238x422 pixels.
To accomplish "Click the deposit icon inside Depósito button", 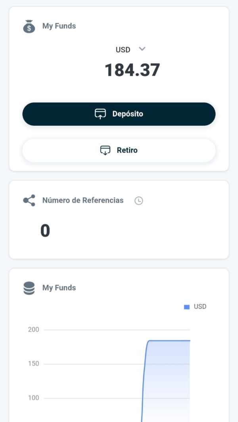I will point(100,114).
